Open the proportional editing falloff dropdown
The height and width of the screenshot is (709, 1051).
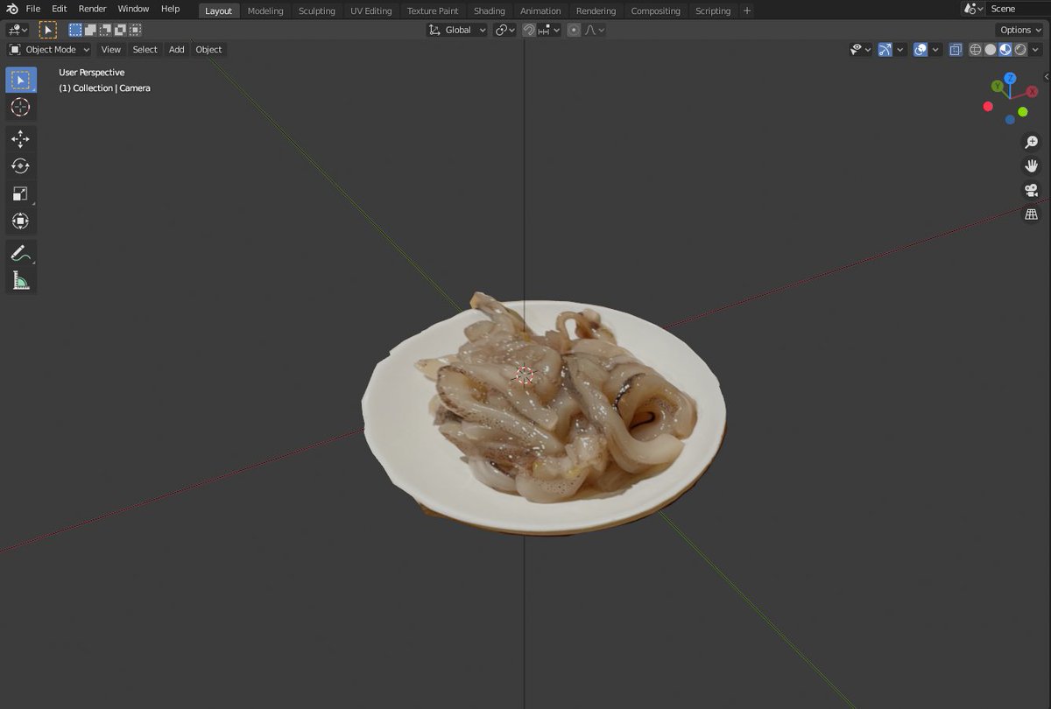[595, 30]
